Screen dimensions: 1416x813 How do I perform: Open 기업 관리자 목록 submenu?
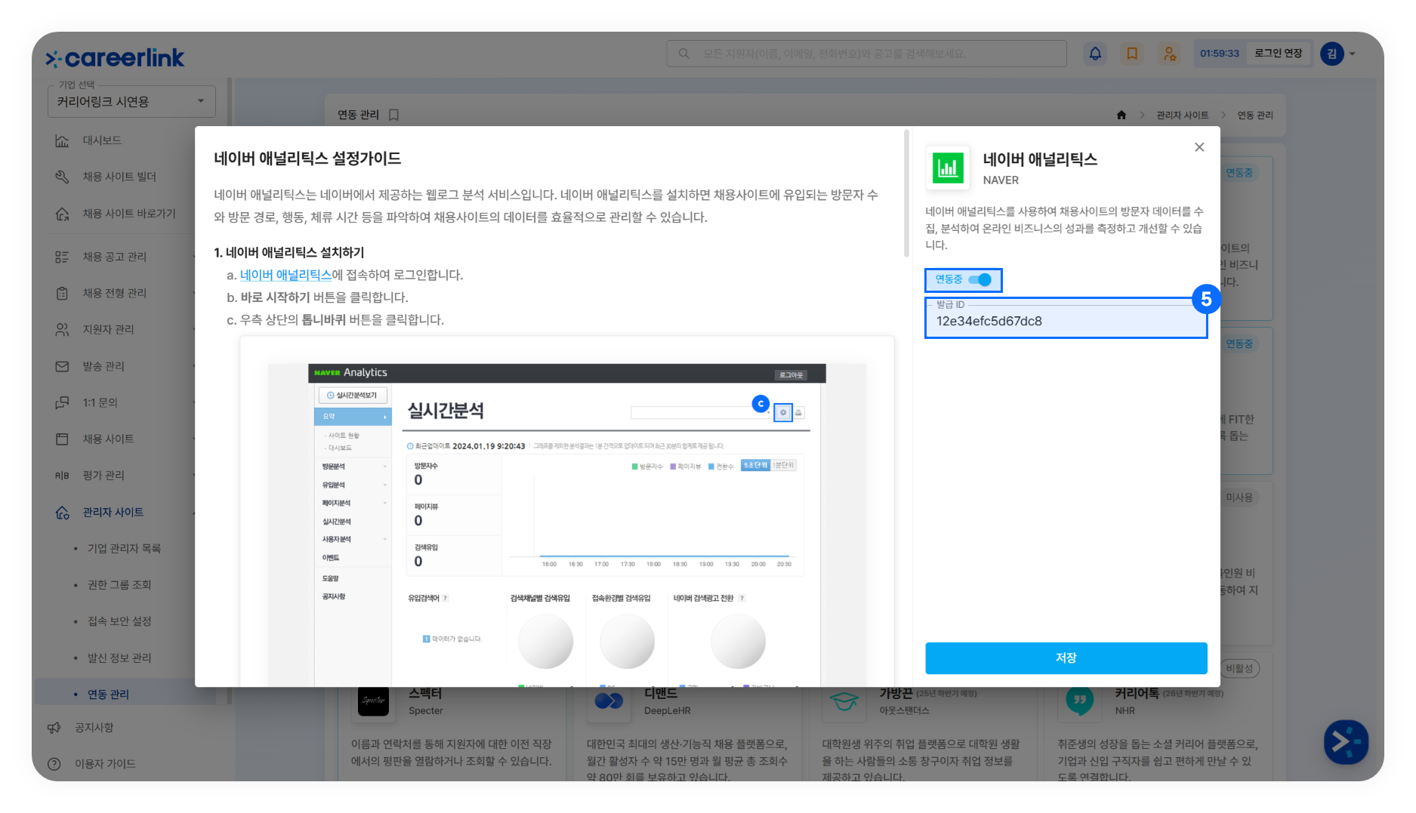coord(124,548)
